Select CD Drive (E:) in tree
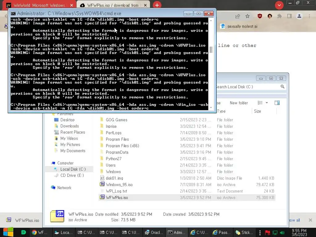 click(72, 175)
